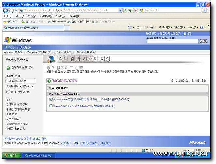Select the Microsoft Windows Update tab
The width and height of the screenshot is (216, 164).
pos(33,28)
